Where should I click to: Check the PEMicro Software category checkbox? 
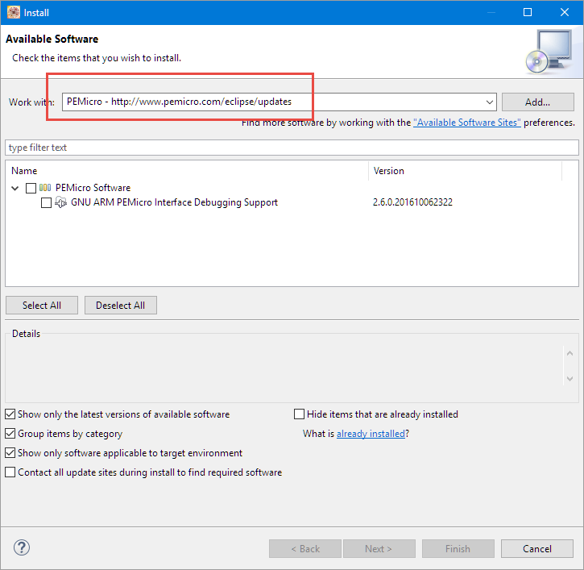pos(31,188)
